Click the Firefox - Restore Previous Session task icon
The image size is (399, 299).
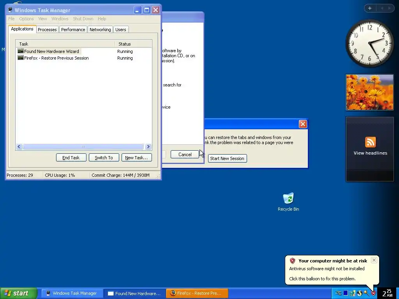20,58
